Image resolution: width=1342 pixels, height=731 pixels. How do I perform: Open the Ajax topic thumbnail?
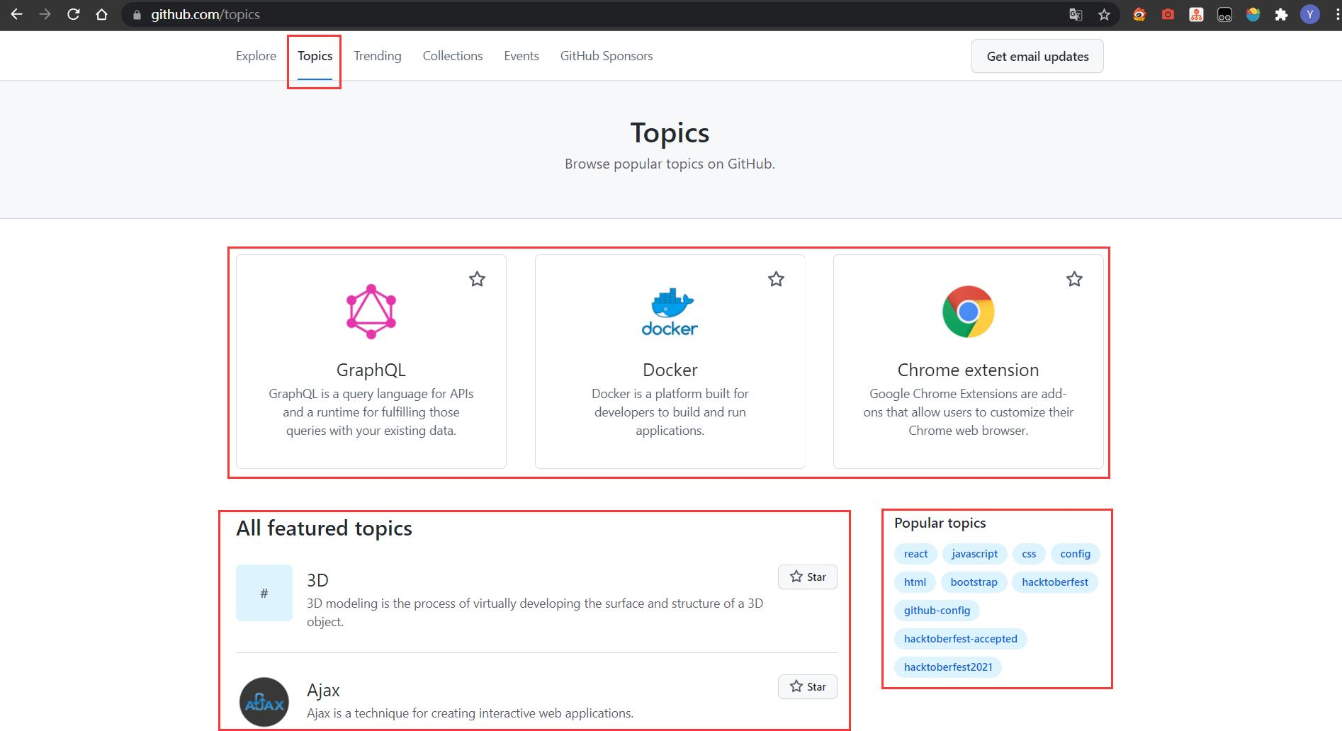point(264,702)
